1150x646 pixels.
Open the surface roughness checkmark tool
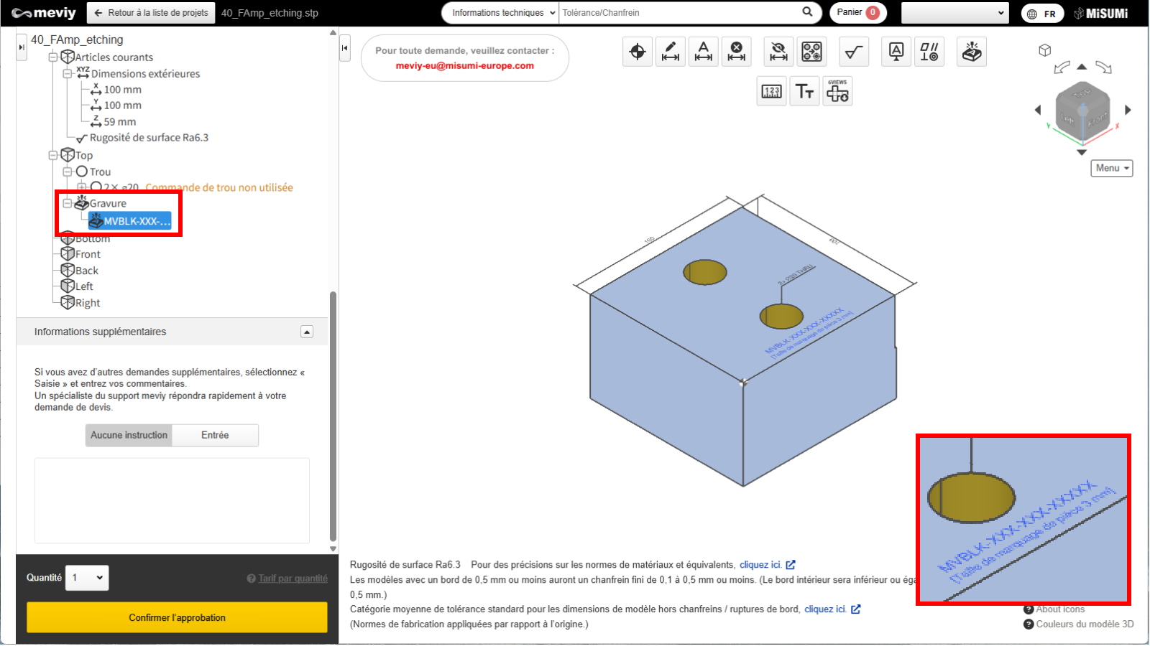click(853, 52)
